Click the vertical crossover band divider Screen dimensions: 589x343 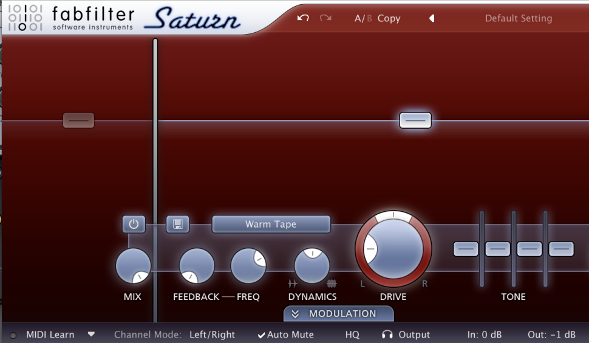click(155, 180)
